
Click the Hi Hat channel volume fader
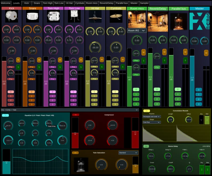(x=88, y=83)
